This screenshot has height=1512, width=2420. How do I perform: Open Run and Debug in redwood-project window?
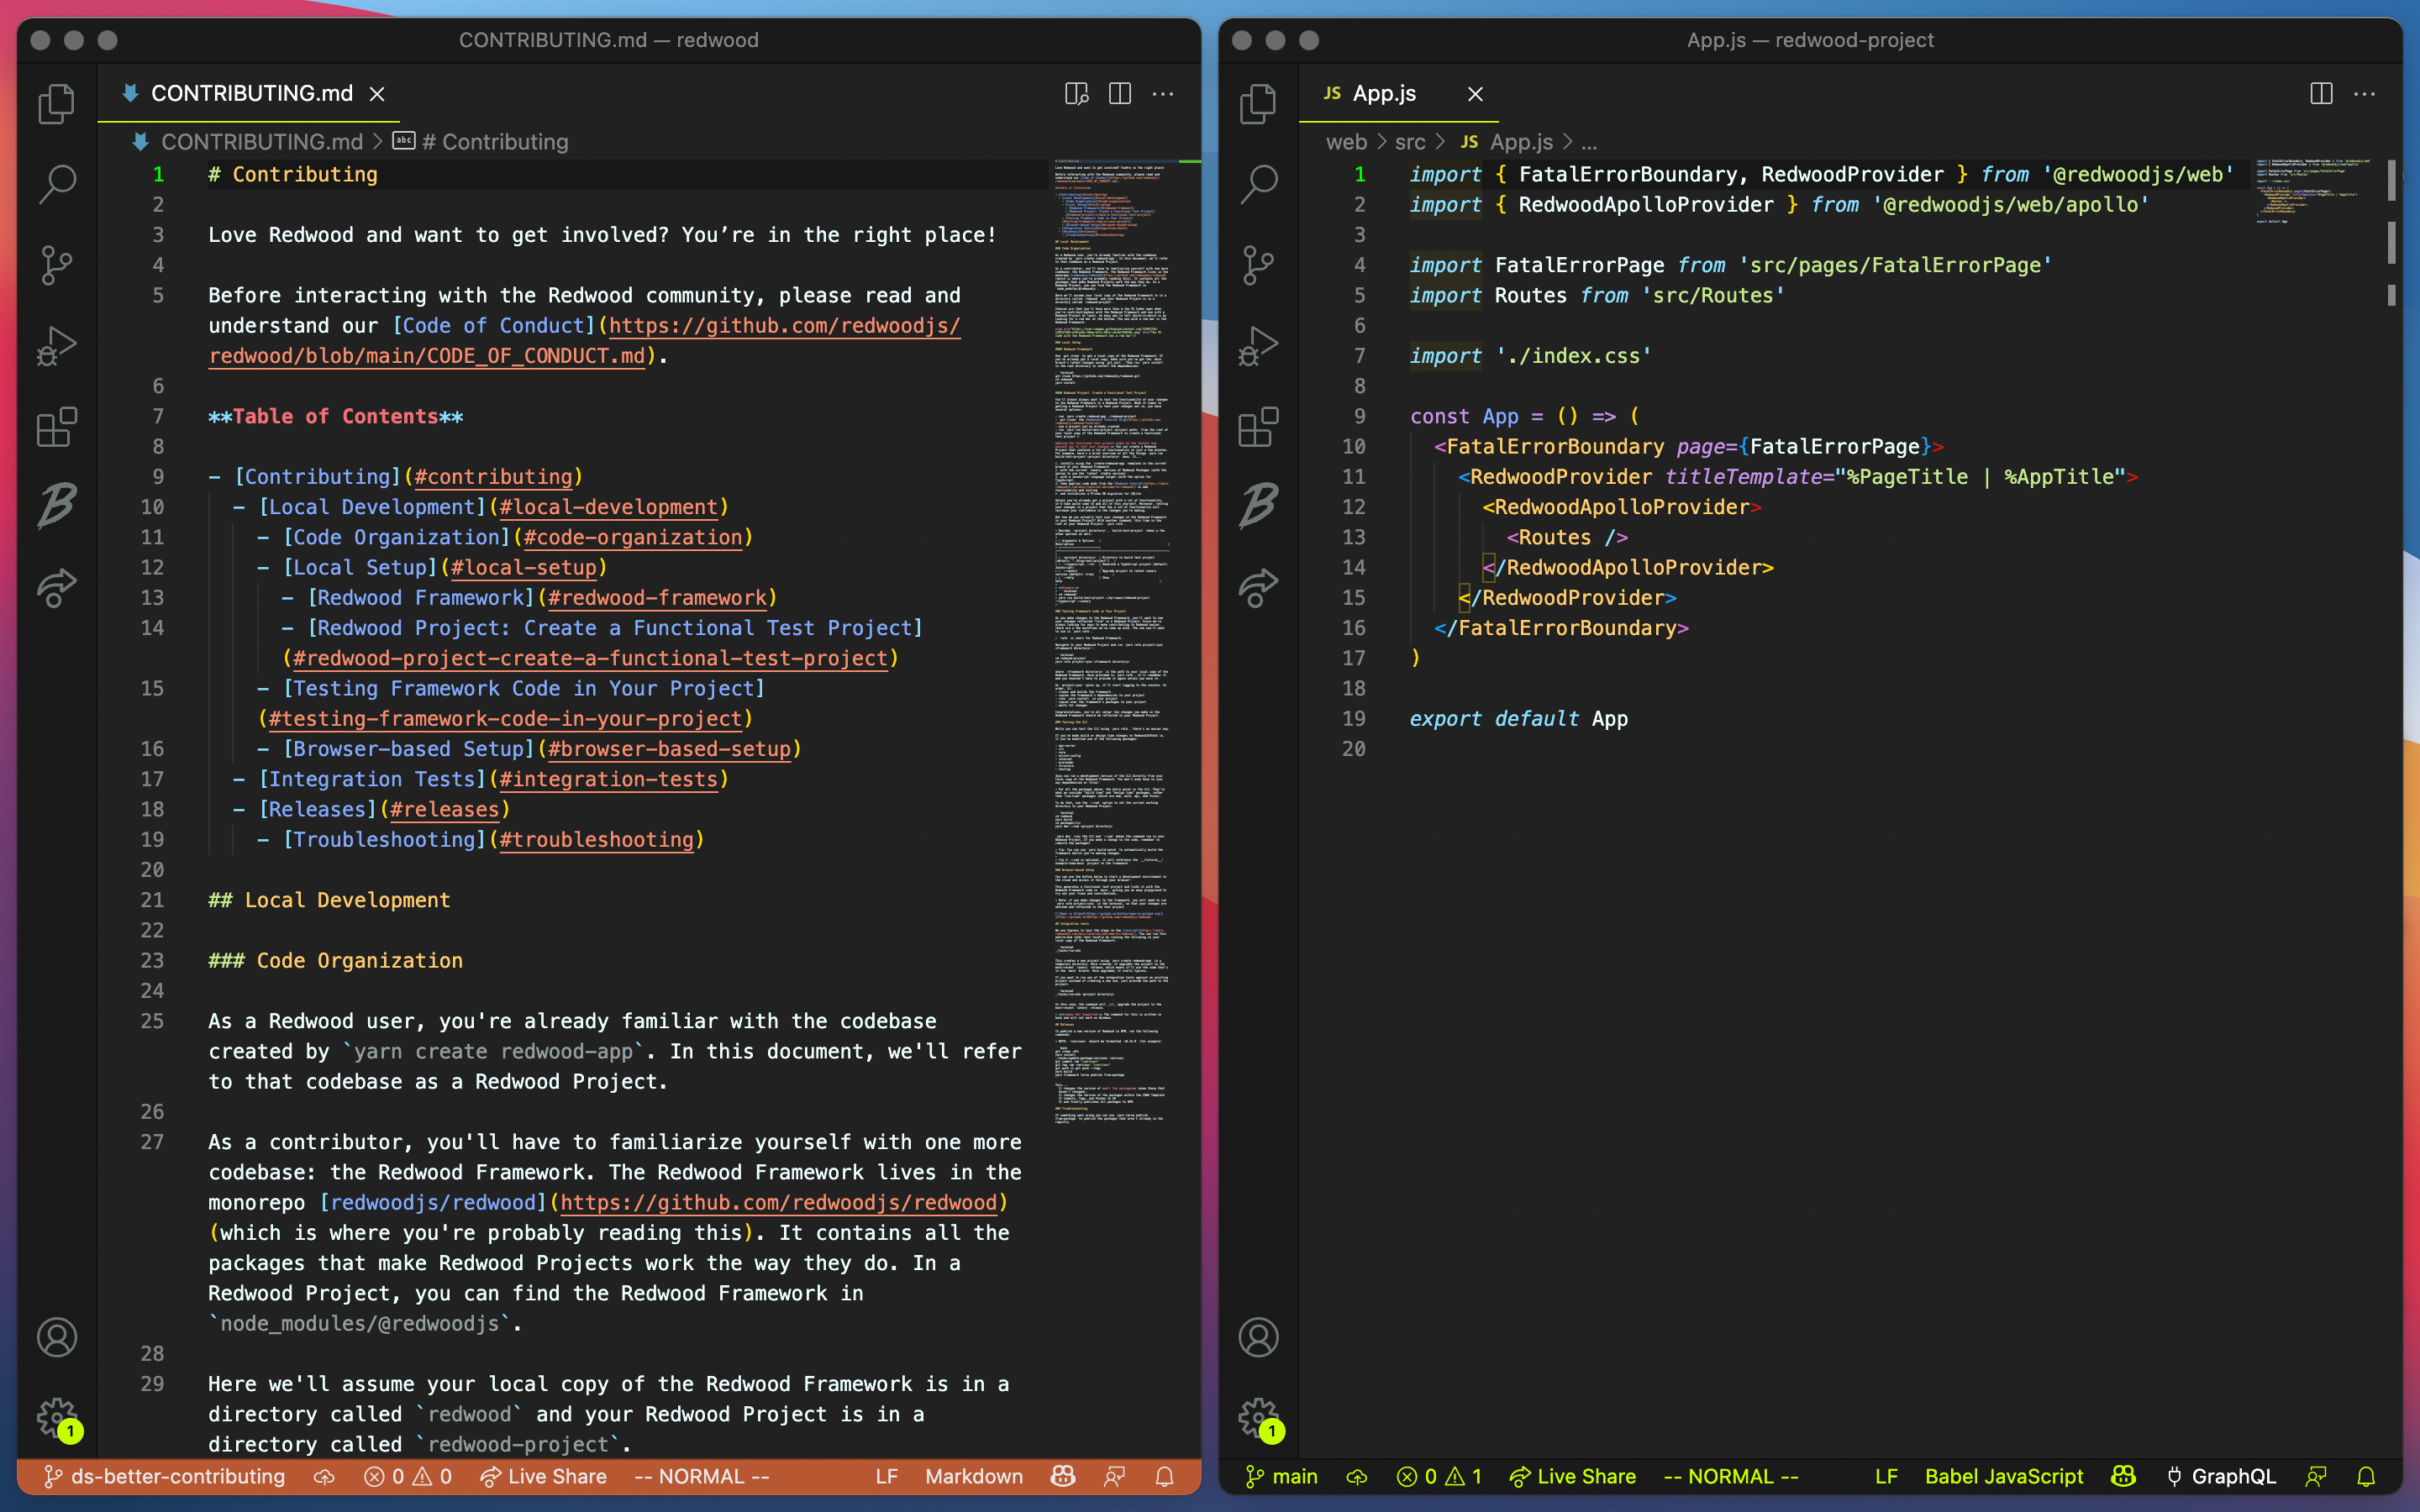click(x=1258, y=346)
